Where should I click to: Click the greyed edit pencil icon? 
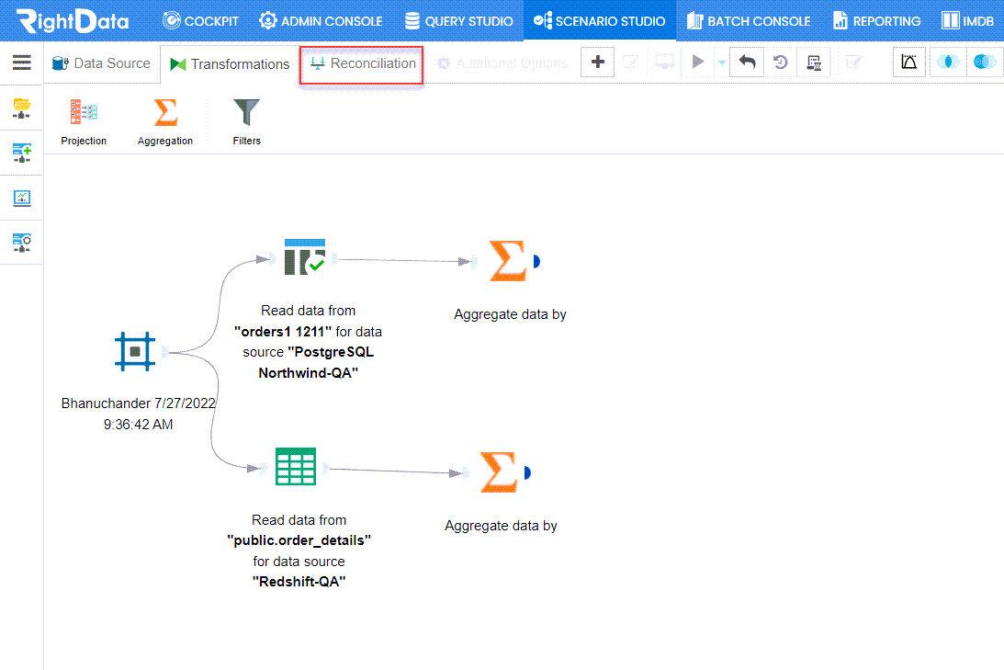[854, 62]
